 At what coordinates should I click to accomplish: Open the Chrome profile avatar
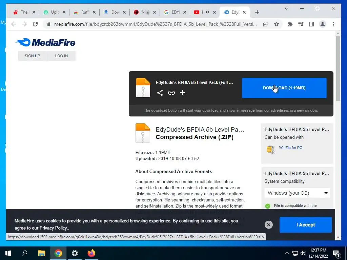click(x=323, y=24)
